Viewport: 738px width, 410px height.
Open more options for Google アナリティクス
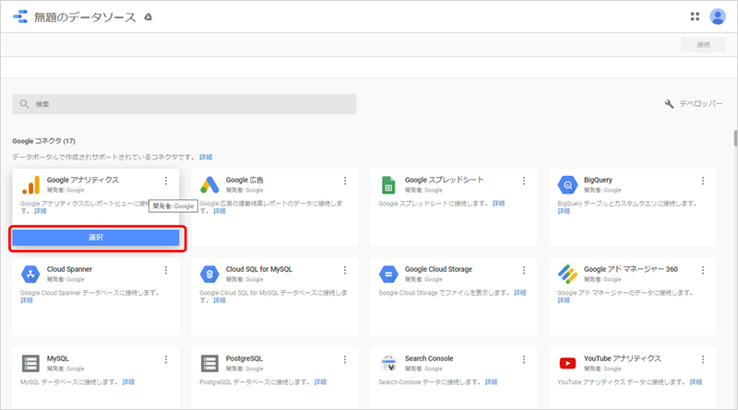166,181
